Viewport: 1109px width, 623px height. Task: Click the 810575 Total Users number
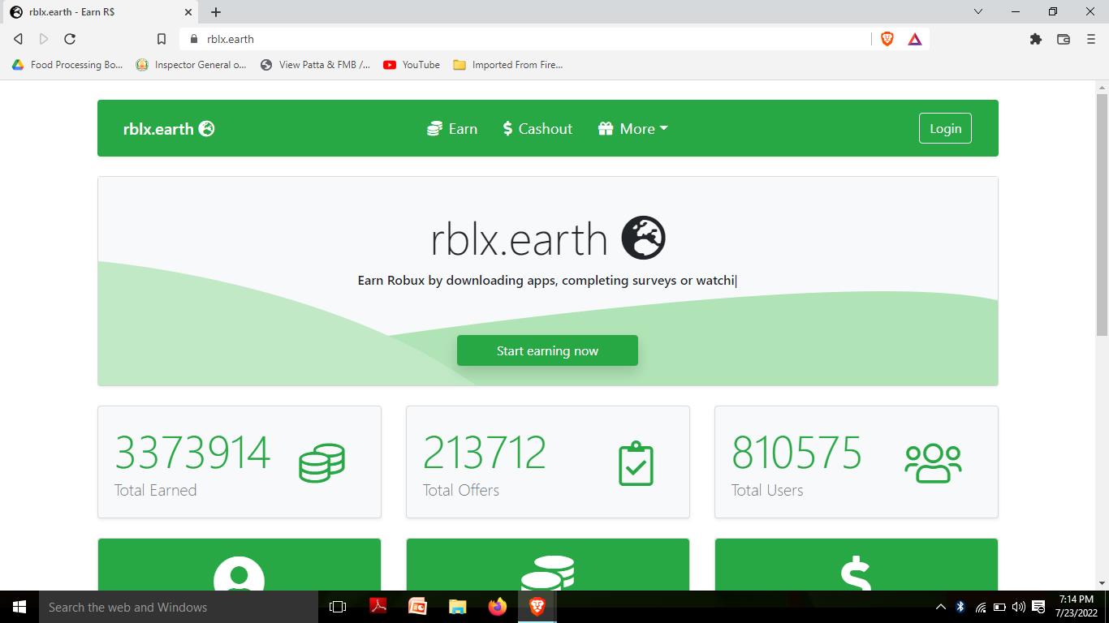[796, 453]
